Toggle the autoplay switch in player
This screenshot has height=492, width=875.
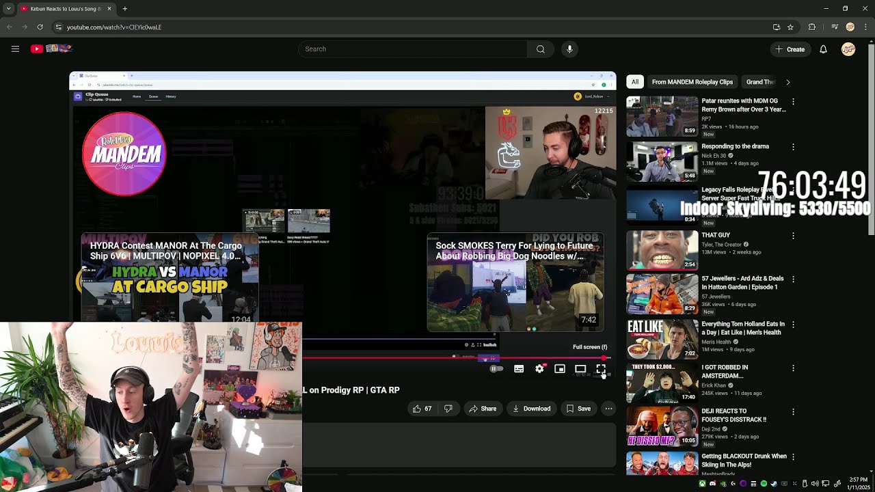[496, 369]
